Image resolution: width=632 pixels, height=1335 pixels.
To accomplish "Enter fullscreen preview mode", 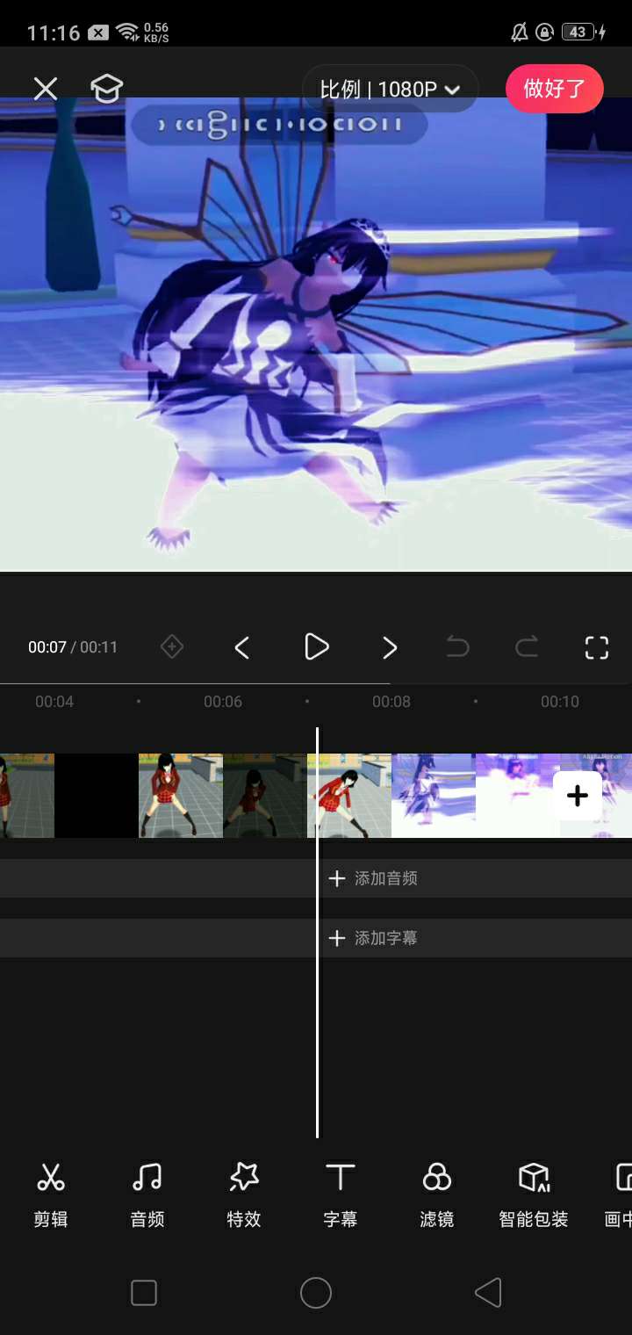I will click(x=597, y=648).
